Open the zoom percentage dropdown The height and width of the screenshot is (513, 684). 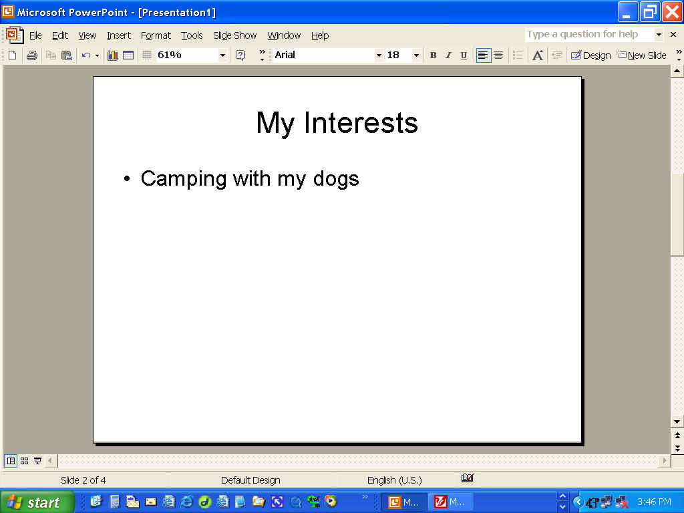[x=222, y=55]
